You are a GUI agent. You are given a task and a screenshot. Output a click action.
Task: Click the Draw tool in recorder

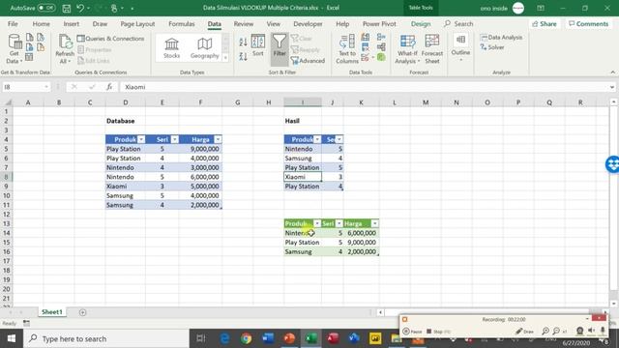pyautogui.click(x=524, y=332)
